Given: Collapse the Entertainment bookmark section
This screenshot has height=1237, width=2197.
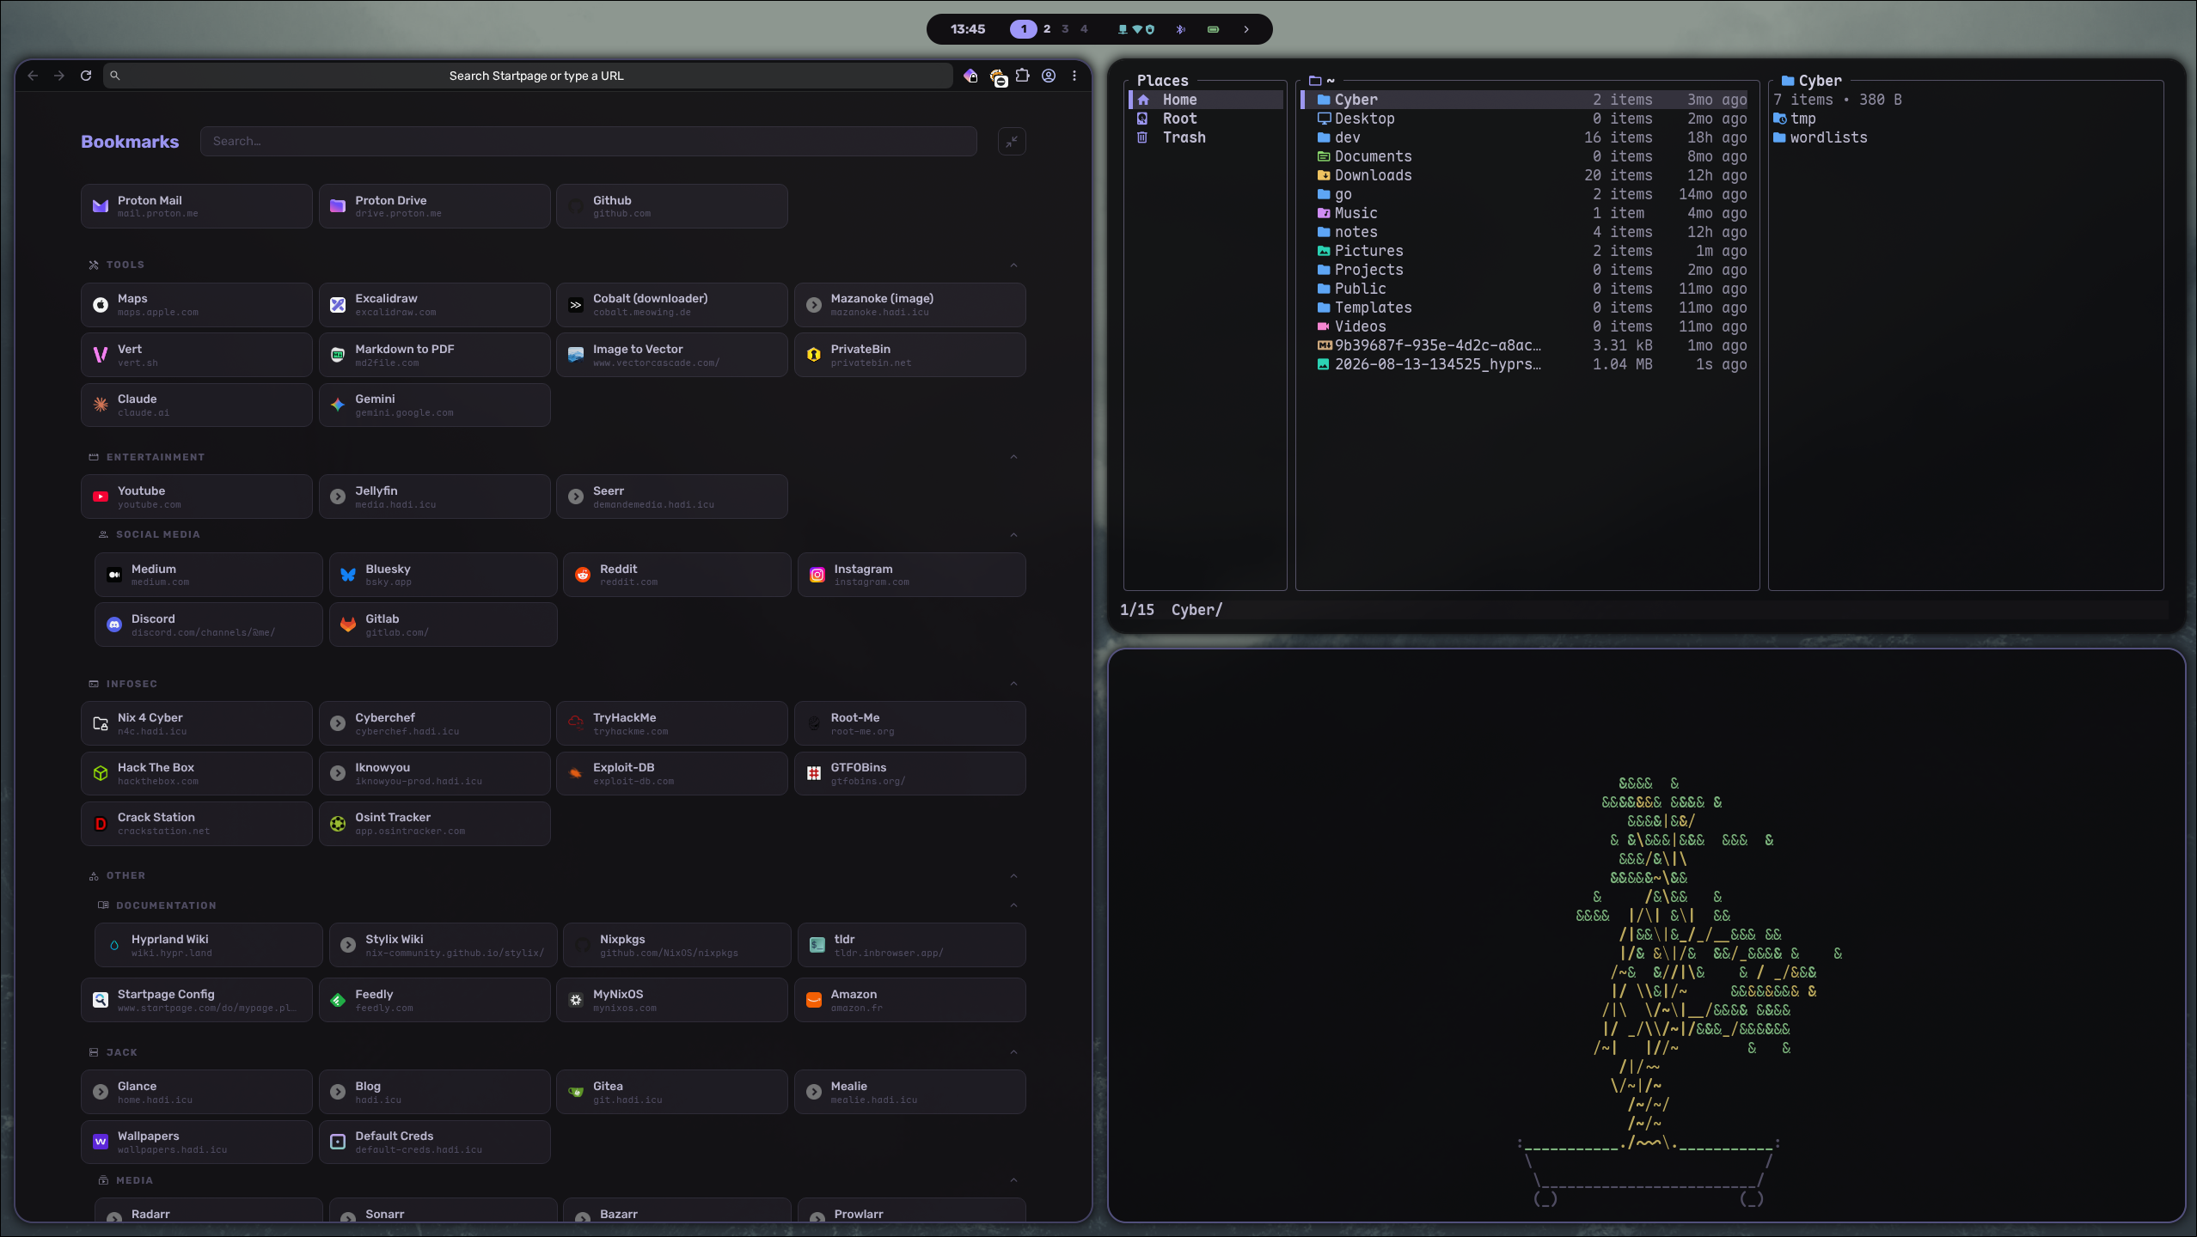Looking at the screenshot, I should coord(1014,457).
